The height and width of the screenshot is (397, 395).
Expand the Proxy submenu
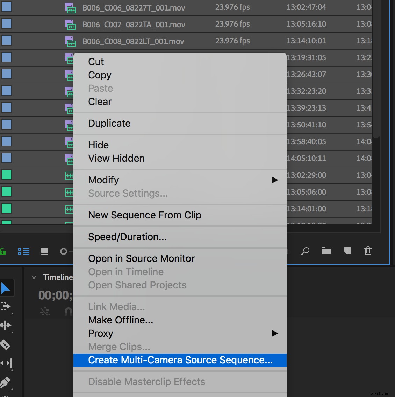pyautogui.click(x=275, y=333)
